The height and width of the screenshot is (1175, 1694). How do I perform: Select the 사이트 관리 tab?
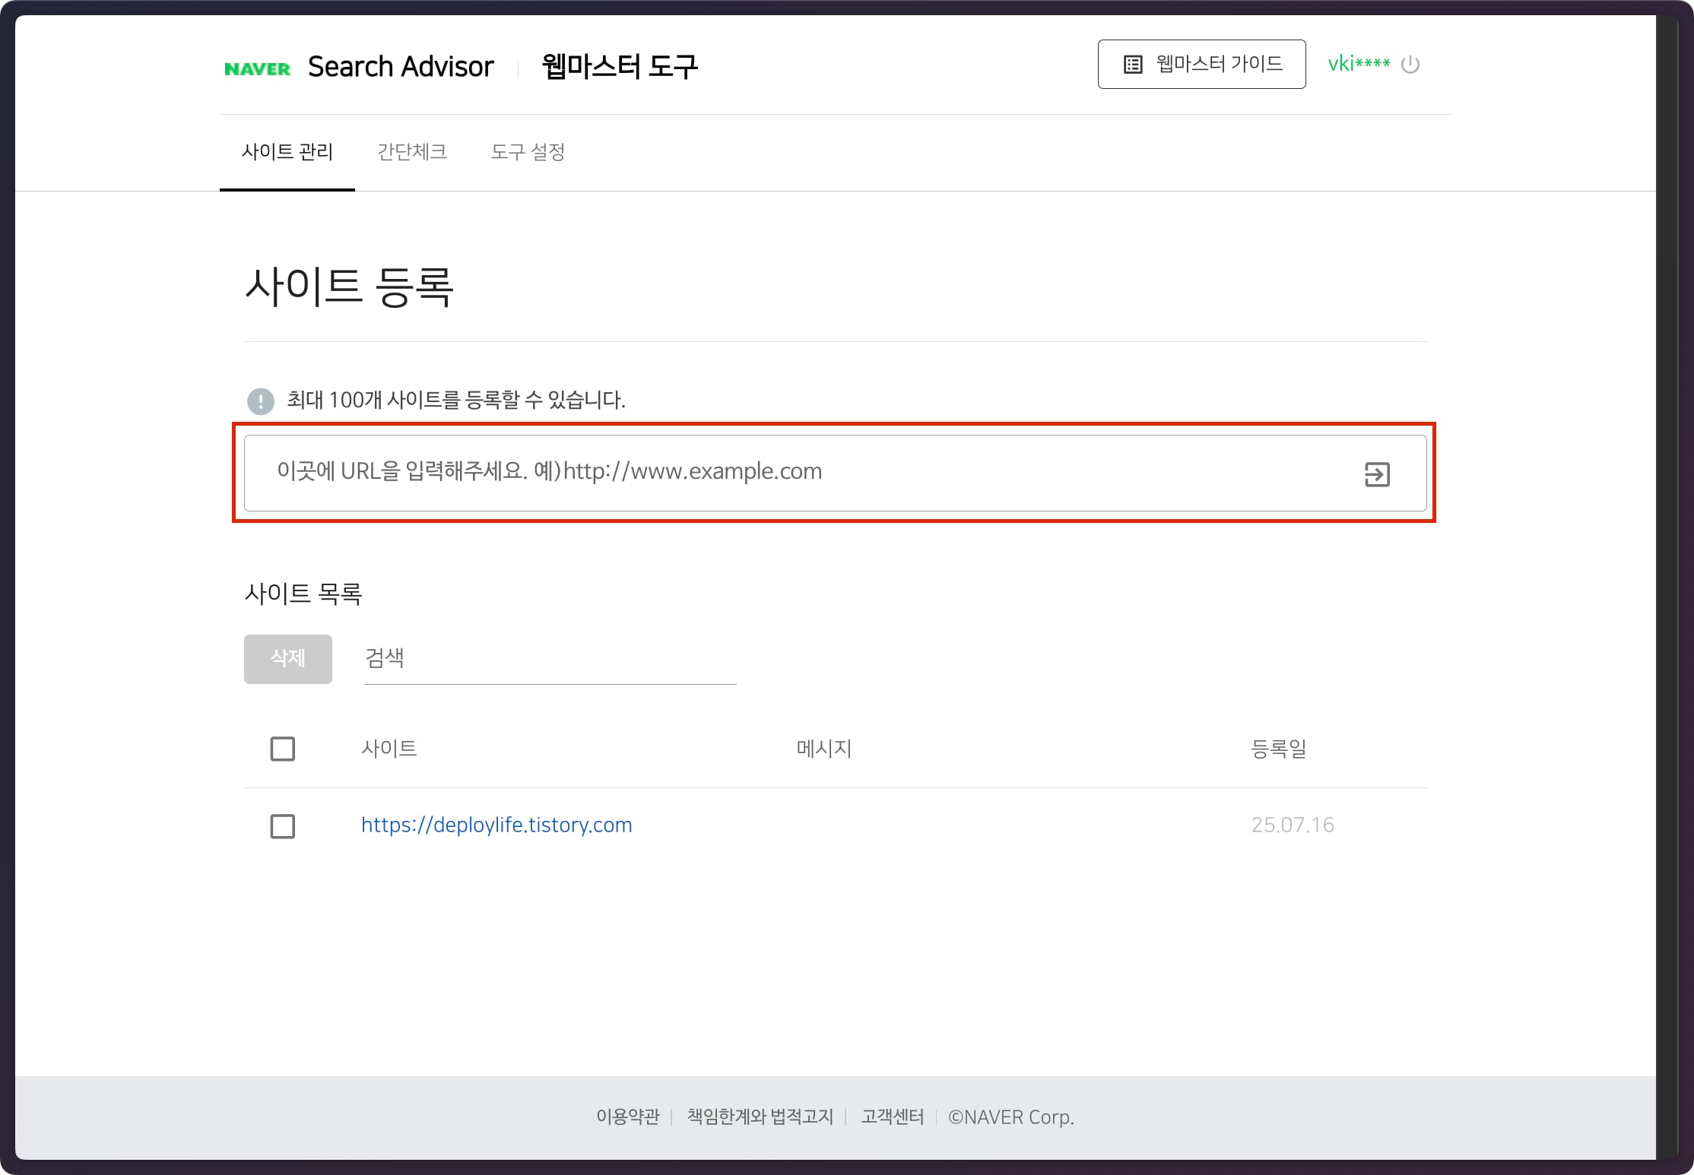tap(287, 151)
